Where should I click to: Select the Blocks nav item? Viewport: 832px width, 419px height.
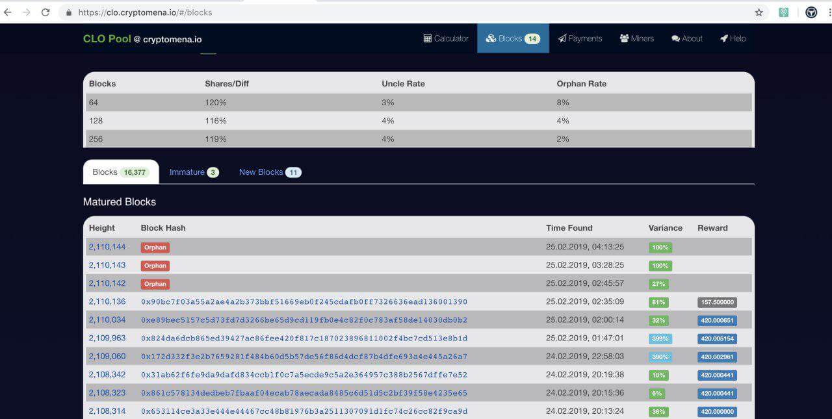(512, 38)
